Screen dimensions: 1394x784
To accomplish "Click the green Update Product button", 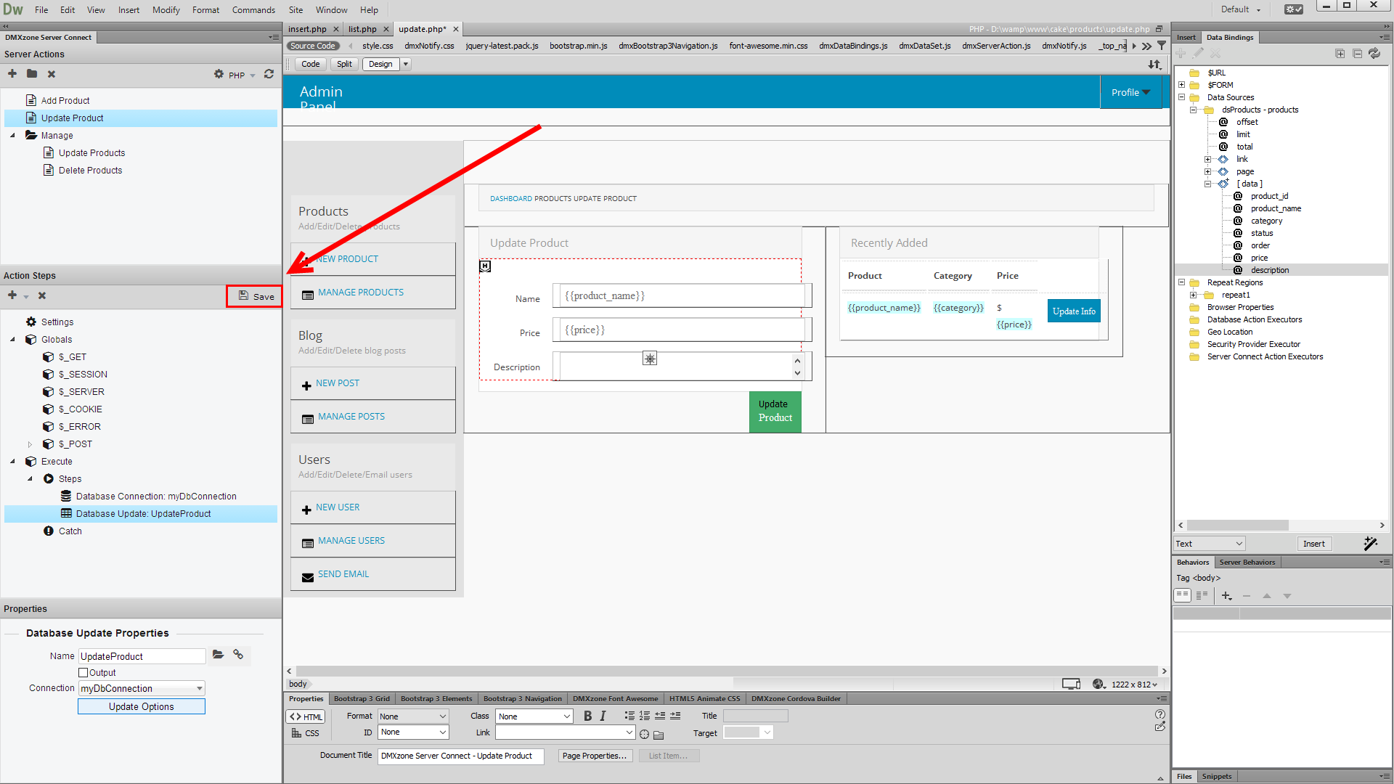I will click(x=775, y=412).
